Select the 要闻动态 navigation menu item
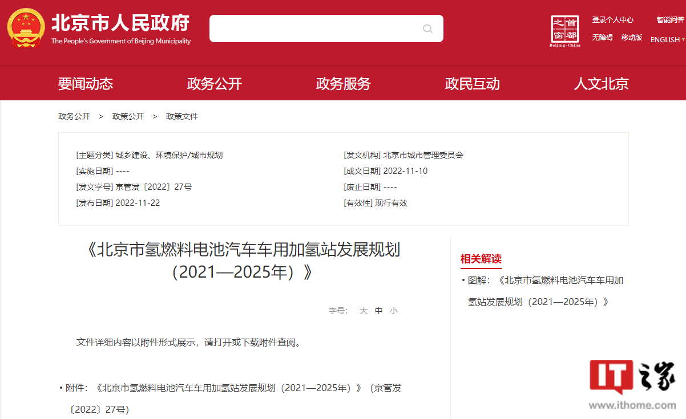Screen dimensions: 686x419 pyautogui.click(x=86, y=83)
